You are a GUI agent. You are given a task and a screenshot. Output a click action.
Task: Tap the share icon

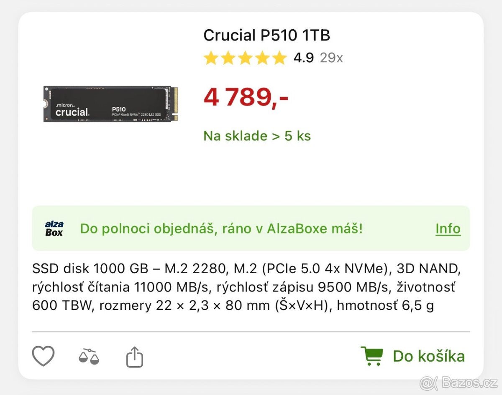tap(135, 357)
